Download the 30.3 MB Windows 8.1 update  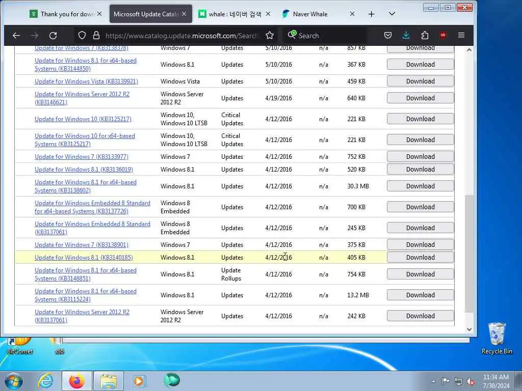(420, 186)
